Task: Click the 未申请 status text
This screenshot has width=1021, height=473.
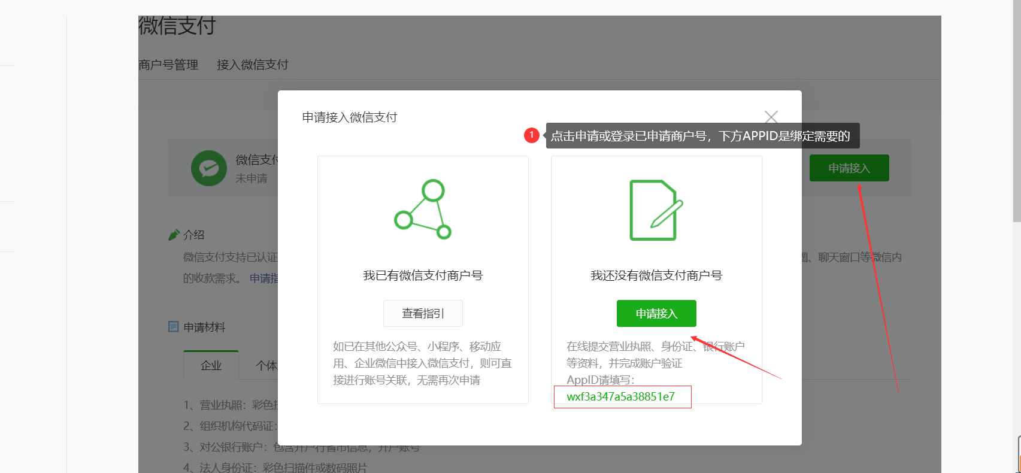Action: pyautogui.click(x=252, y=178)
